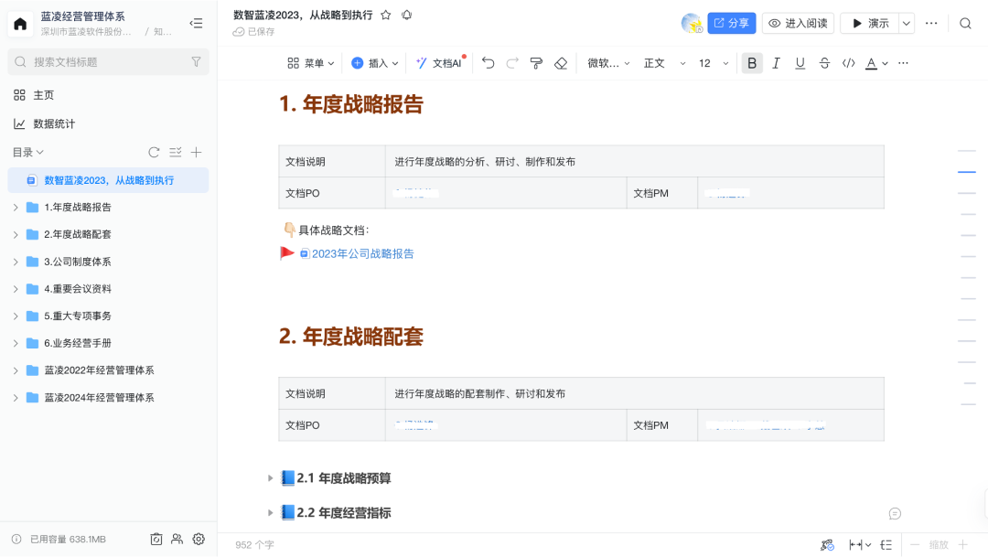
Task: Toggle bold formatting
Action: point(752,63)
